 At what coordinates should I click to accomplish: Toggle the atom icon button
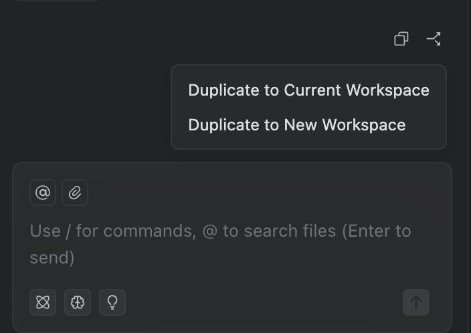[x=43, y=302]
